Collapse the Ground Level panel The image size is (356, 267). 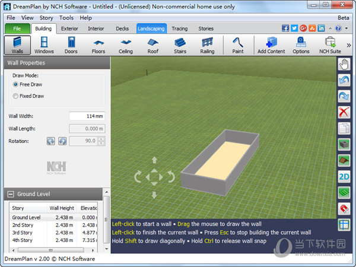(x=11, y=194)
